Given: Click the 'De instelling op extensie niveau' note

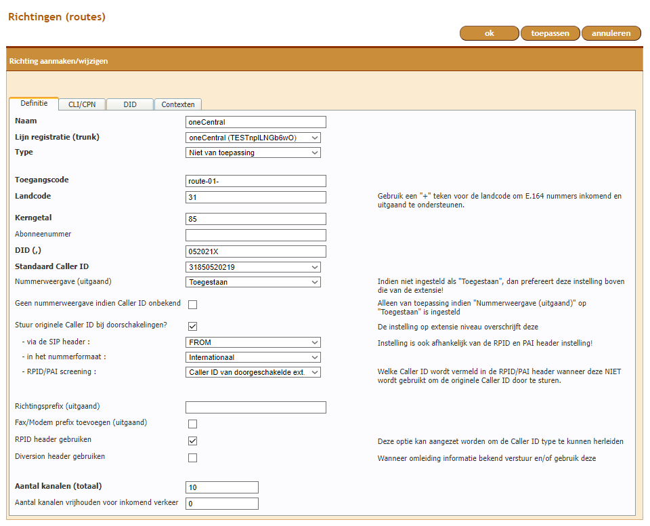Looking at the screenshot, I should 458,327.
